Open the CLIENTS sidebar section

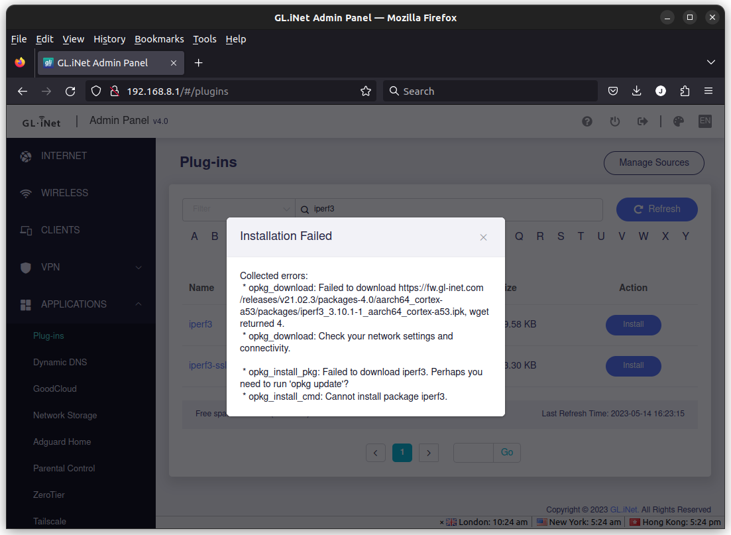click(81, 231)
